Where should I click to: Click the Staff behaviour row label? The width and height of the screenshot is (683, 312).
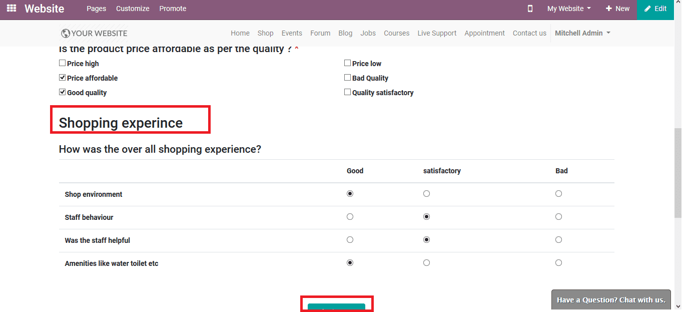89,217
